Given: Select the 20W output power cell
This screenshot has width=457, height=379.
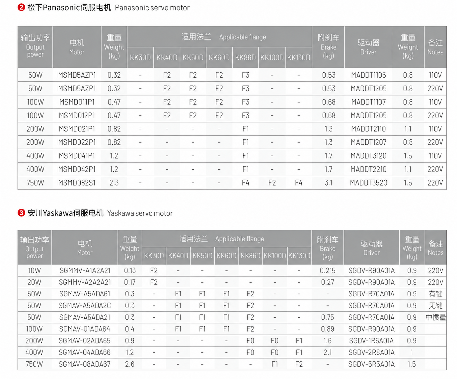Looking at the screenshot, I should (35, 282).
